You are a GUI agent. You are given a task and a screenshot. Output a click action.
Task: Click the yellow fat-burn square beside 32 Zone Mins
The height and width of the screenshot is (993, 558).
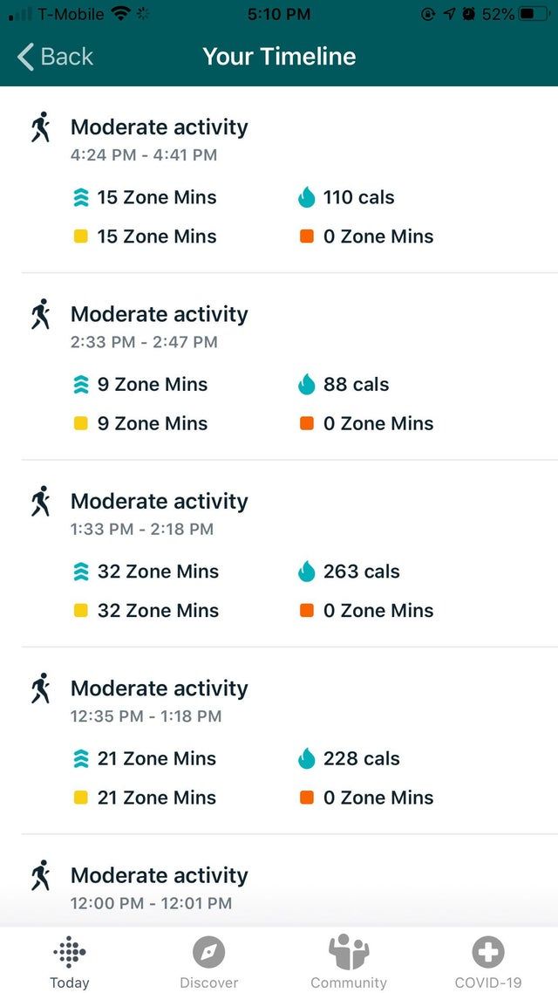coord(81,610)
